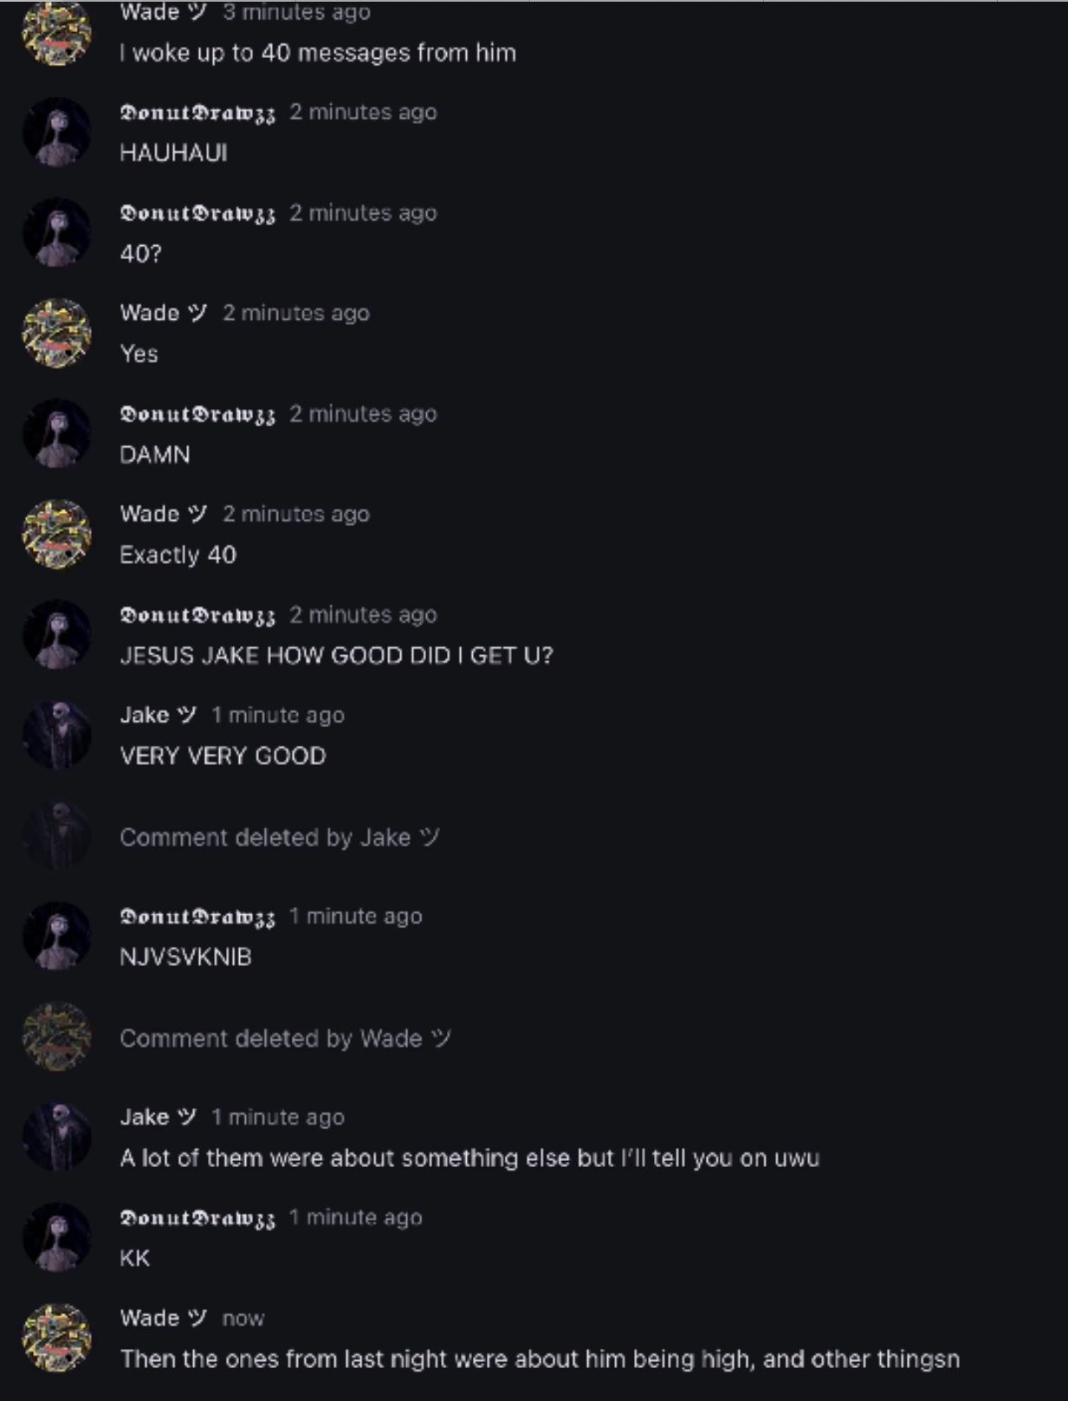Image resolution: width=1068 pixels, height=1401 pixels.
Task: Click DonutDrawzz avatar beside DAMN comment
Action: tap(56, 433)
